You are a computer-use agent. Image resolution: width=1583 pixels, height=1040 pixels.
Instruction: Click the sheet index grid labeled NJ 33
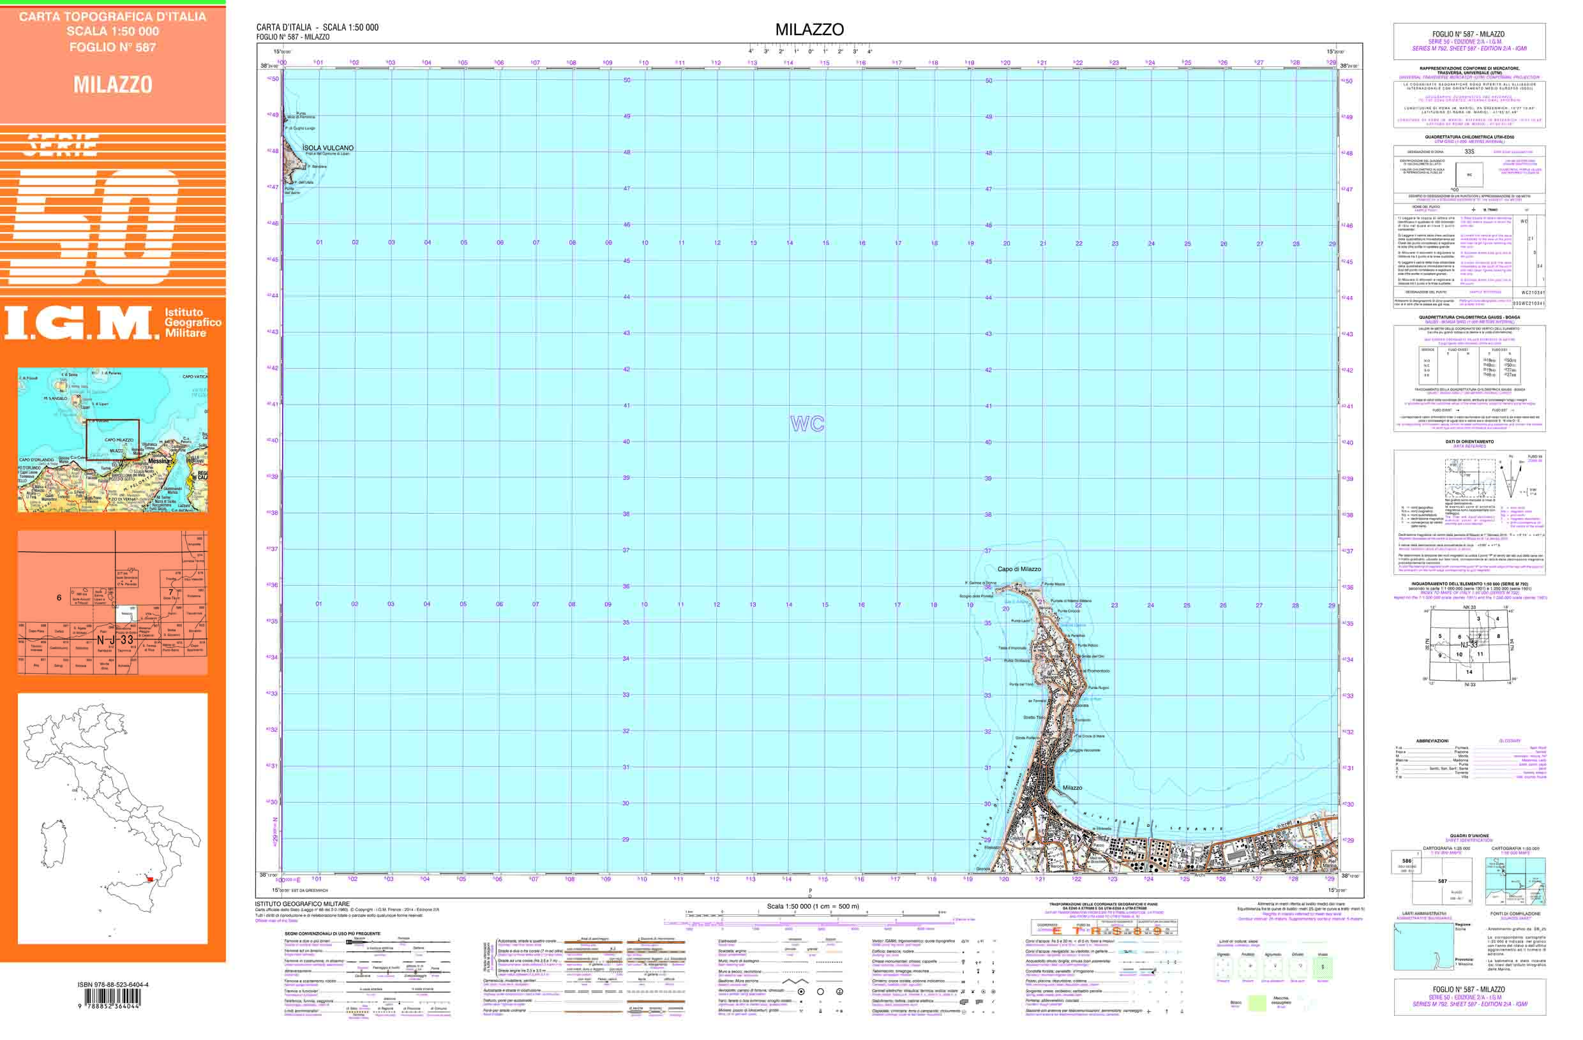click(112, 602)
